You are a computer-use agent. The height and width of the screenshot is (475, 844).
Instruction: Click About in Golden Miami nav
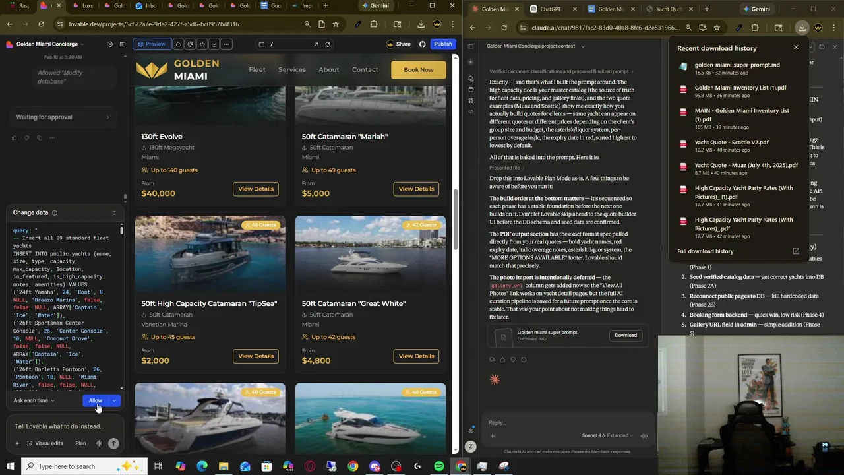329,70
